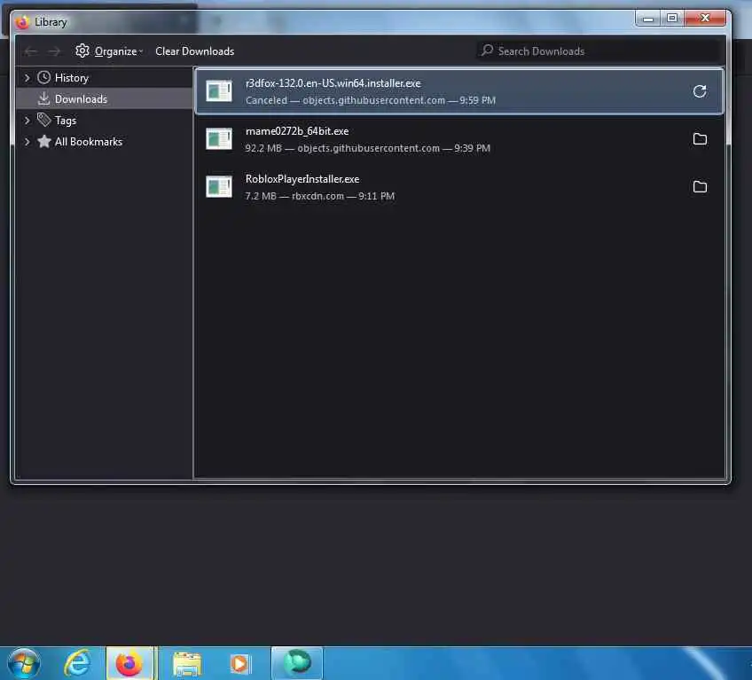Screen dimensions: 752x680
Task: Open the Windows Start menu
Action: (x=23, y=664)
